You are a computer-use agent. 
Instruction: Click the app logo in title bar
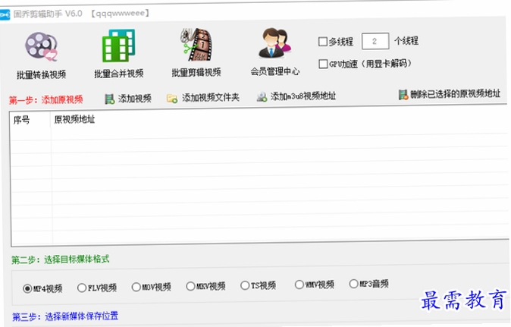click(x=5, y=14)
